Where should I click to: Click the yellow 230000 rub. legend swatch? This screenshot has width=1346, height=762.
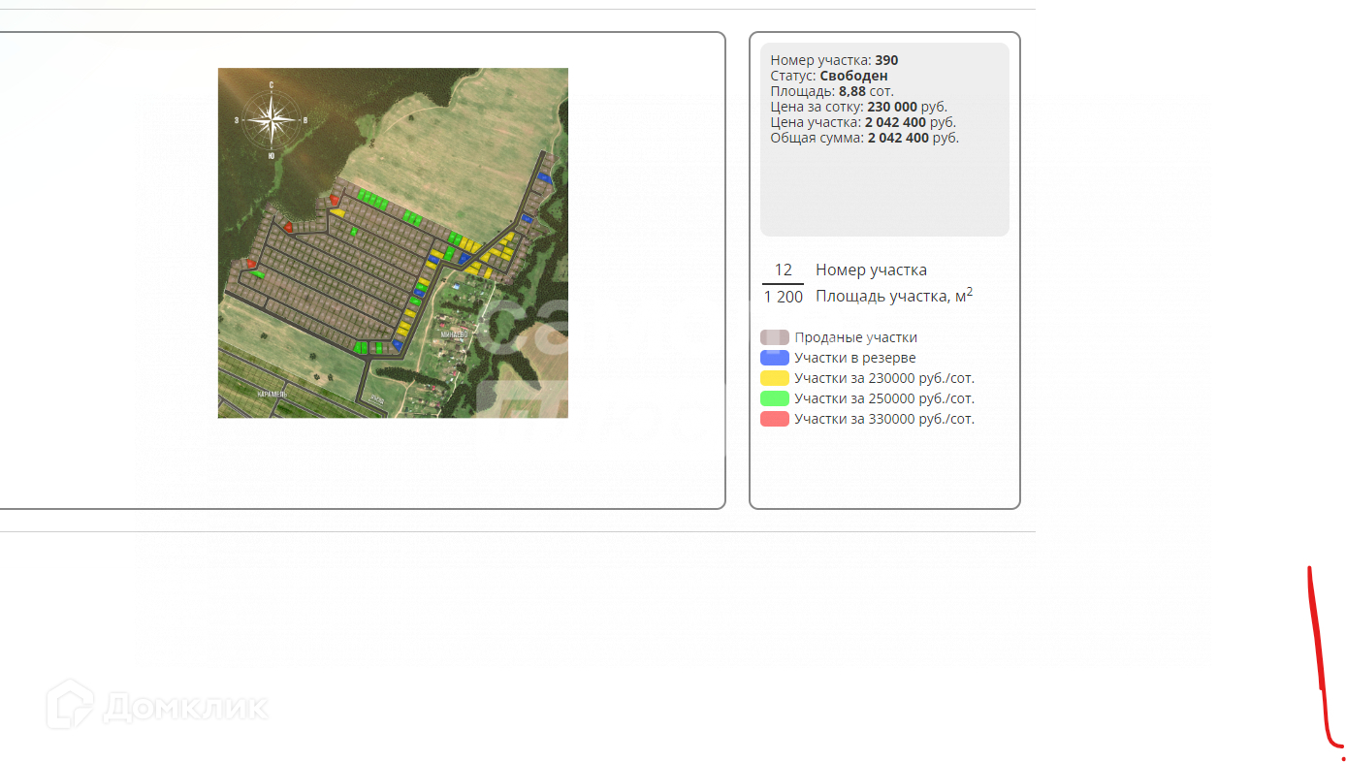coord(775,378)
